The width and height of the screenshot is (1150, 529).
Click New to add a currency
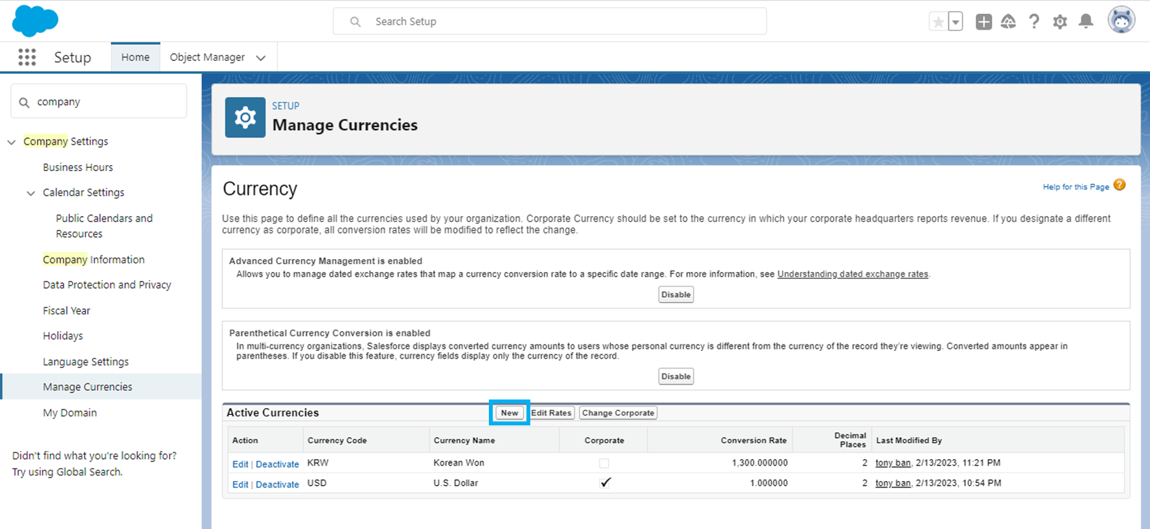click(510, 413)
